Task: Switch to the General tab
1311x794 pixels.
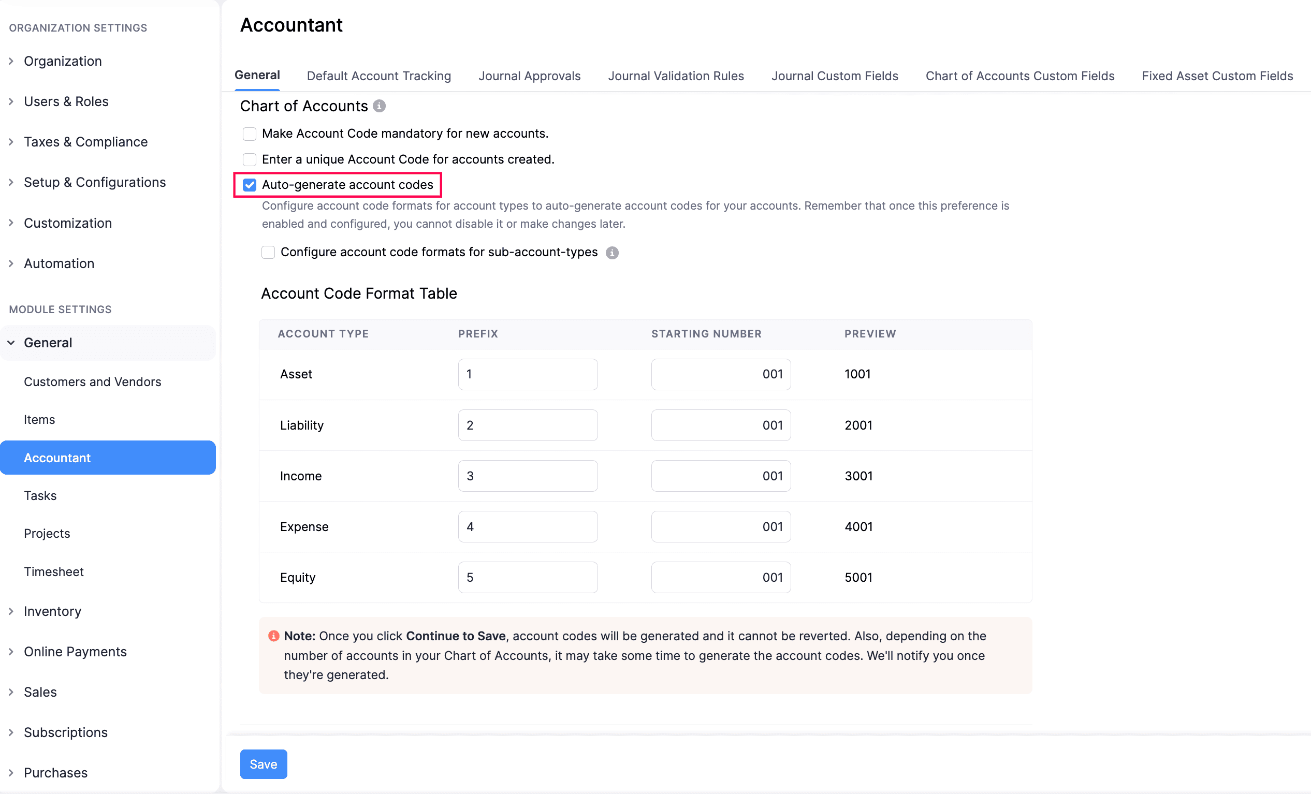Action: (x=257, y=76)
